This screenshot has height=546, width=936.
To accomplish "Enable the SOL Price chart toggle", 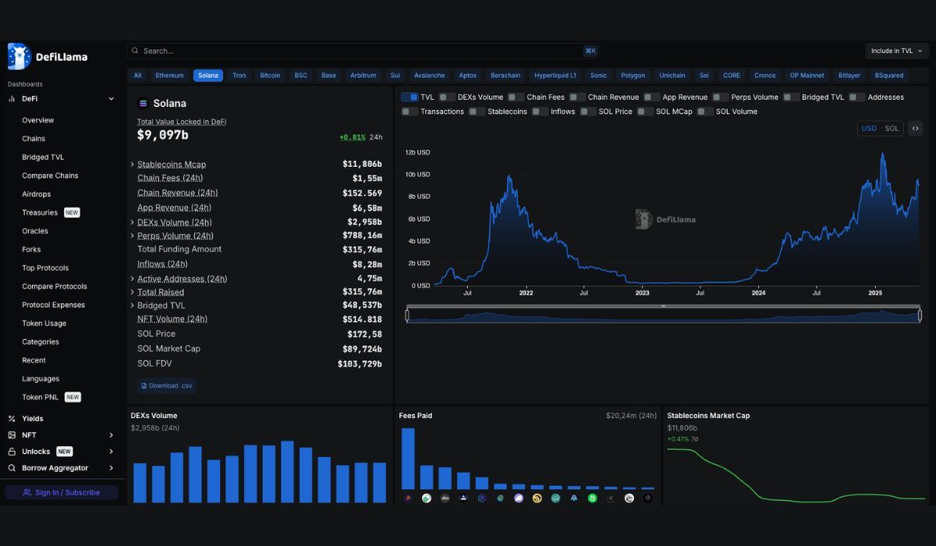I will click(587, 112).
